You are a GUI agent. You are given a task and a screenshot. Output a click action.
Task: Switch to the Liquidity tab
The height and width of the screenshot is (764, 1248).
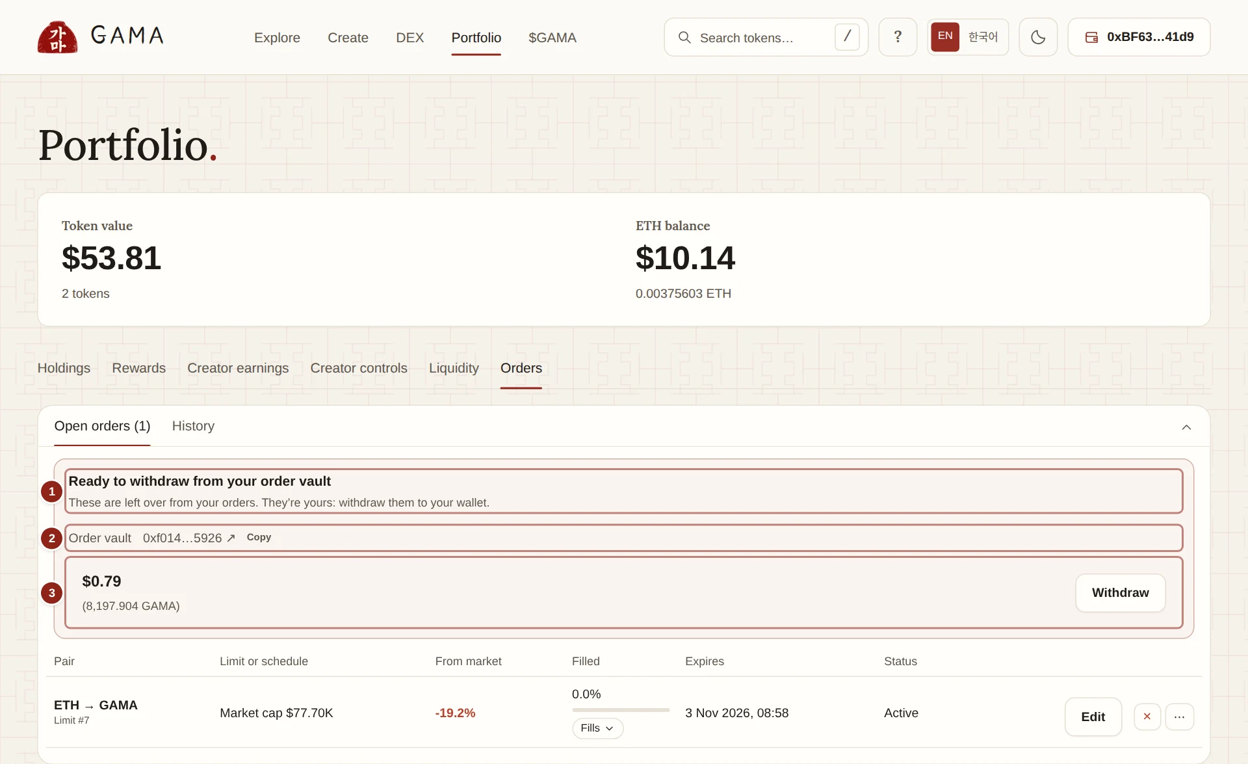coord(454,368)
